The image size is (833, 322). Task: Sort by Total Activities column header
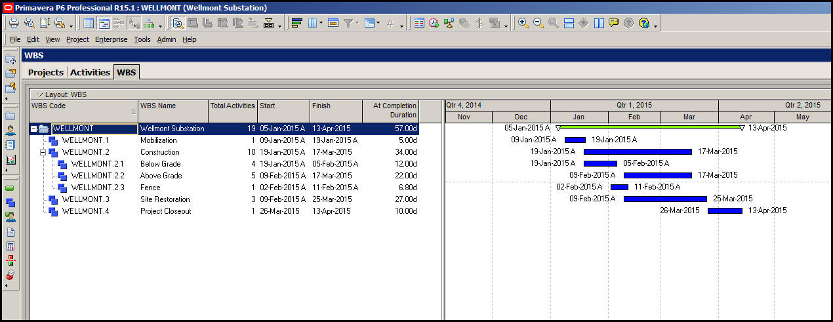pyautogui.click(x=233, y=111)
